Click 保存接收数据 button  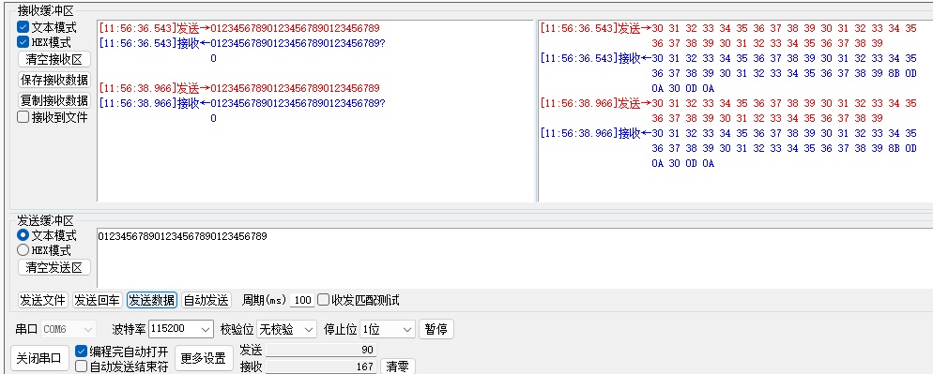pyautogui.click(x=54, y=80)
